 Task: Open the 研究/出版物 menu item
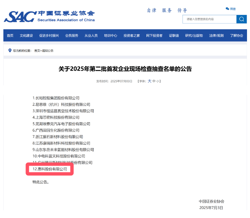pyautogui.click(x=194, y=36)
